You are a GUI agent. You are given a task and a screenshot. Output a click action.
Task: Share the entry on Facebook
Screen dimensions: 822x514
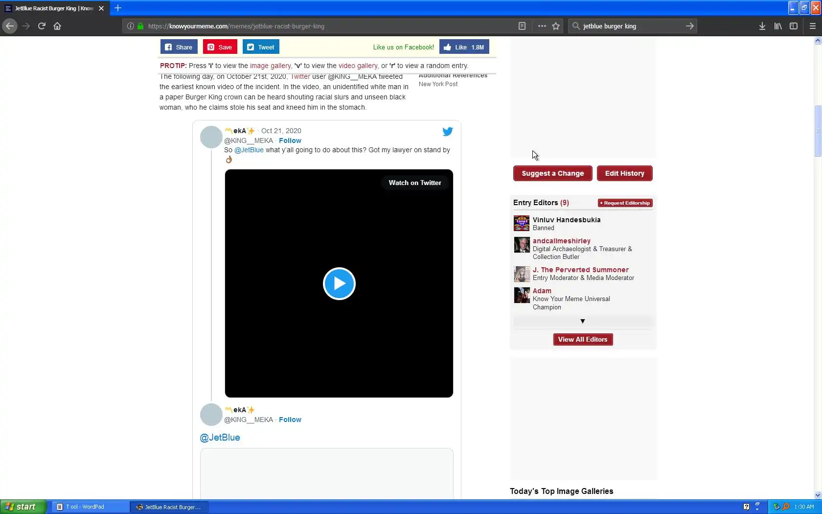pos(179,47)
